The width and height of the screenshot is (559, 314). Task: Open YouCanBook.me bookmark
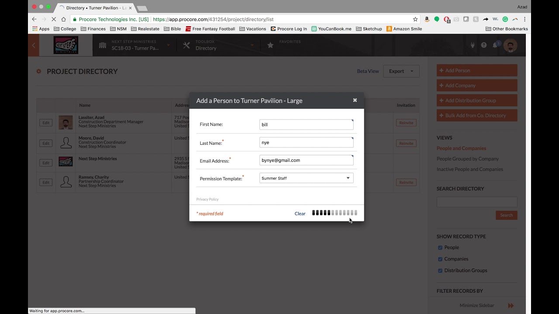click(x=331, y=29)
